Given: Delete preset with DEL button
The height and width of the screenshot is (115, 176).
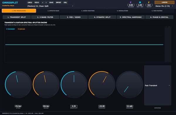Looking at the screenshot, I should pyautogui.click(x=65, y=2).
